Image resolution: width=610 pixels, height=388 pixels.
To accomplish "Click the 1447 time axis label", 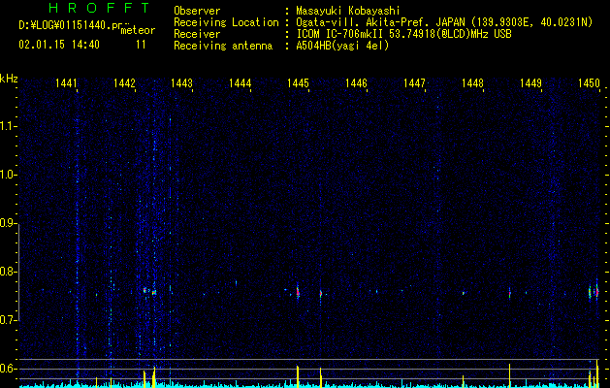I will (x=414, y=82).
